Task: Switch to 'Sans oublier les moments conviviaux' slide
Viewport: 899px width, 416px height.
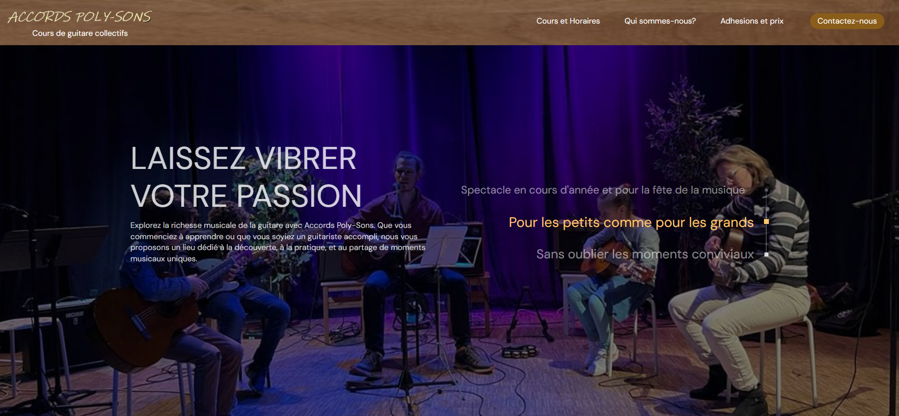Action: (x=645, y=254)
